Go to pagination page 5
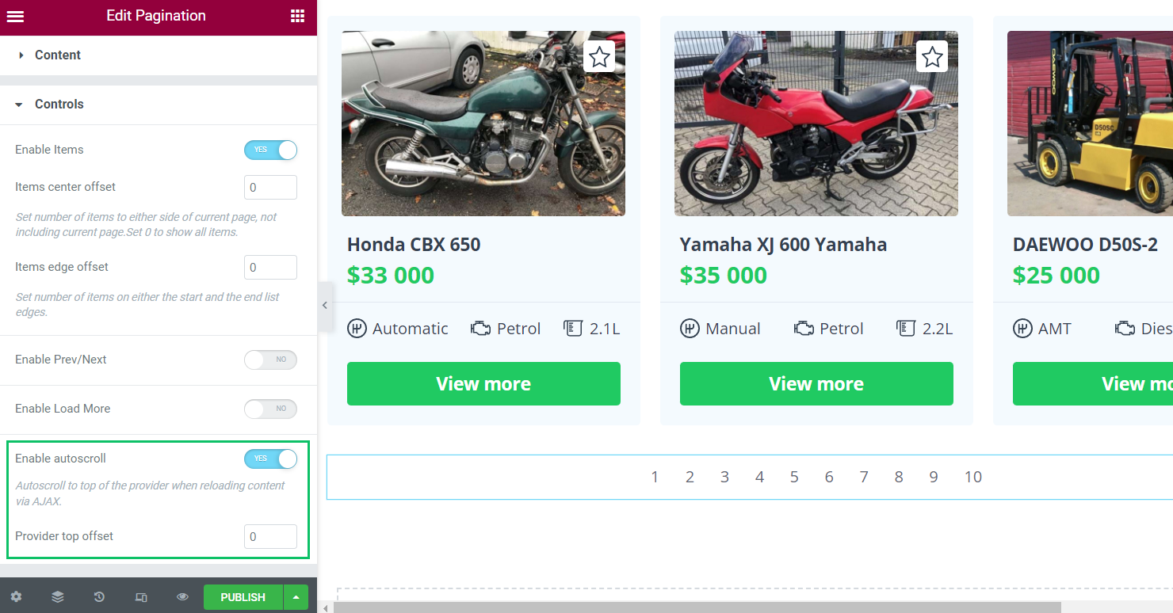The image size is (1173, 613). coord(794,477)
